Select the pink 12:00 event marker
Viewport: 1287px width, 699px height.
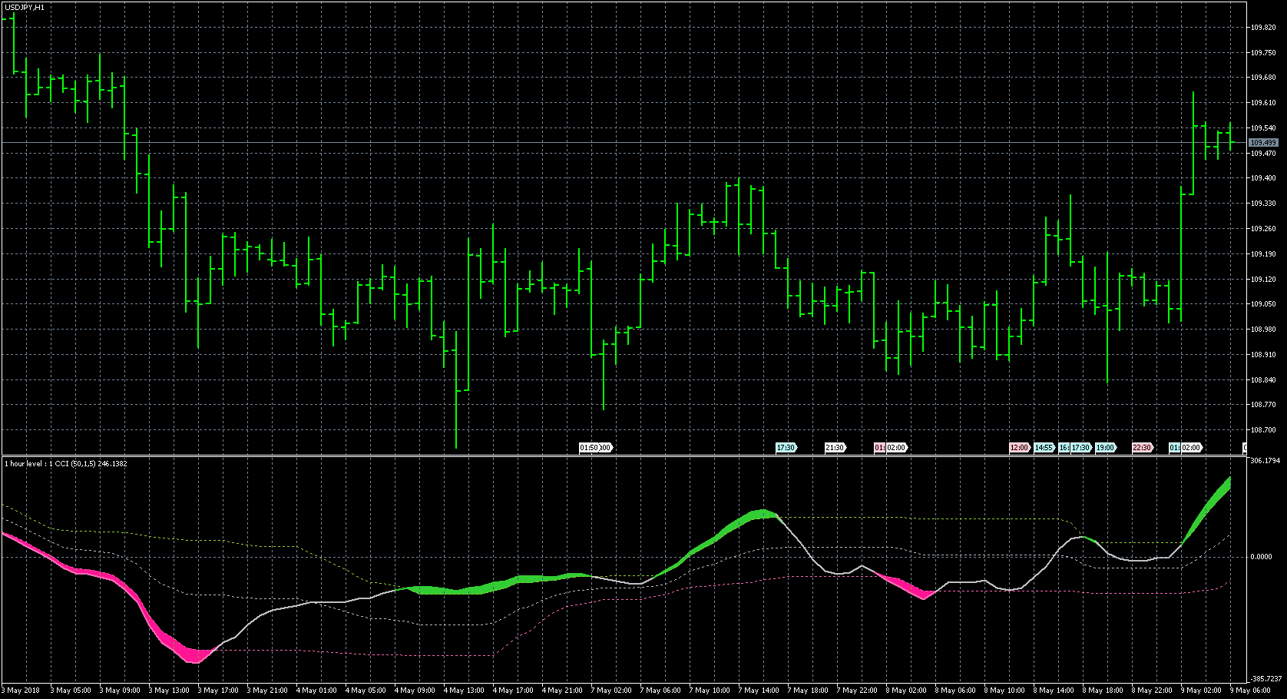[x=1018, y=447]
